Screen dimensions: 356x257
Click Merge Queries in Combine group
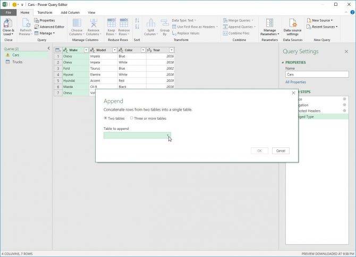pyautogui.click(x=238, y=20)
